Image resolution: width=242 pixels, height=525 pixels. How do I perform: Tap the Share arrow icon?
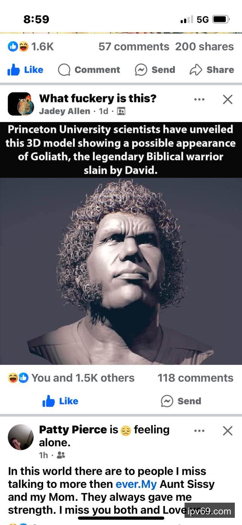click(x=195, y=70)
